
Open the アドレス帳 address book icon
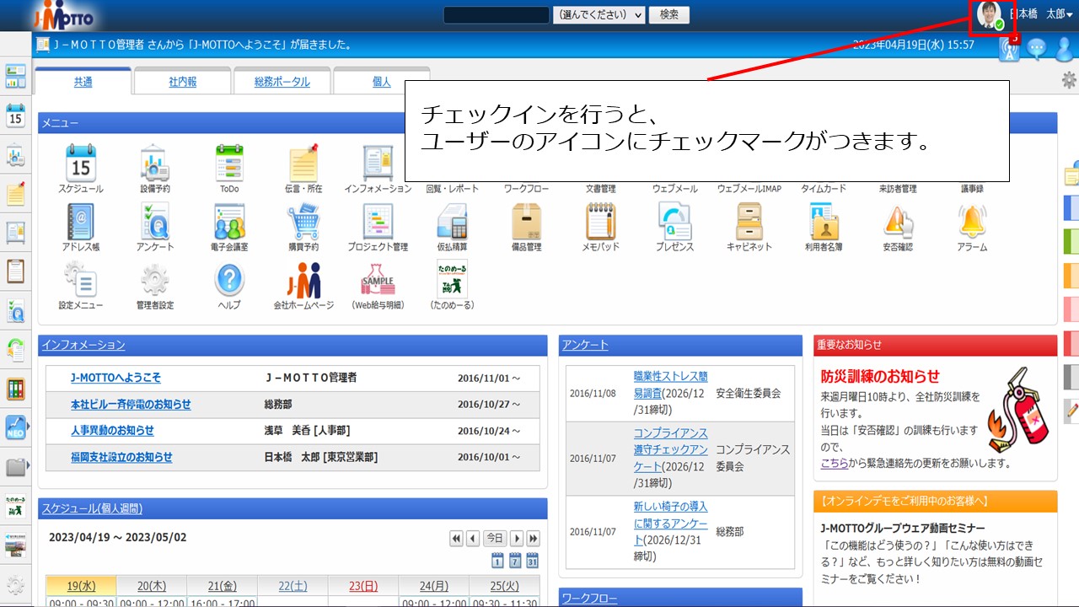pos(81,223)
